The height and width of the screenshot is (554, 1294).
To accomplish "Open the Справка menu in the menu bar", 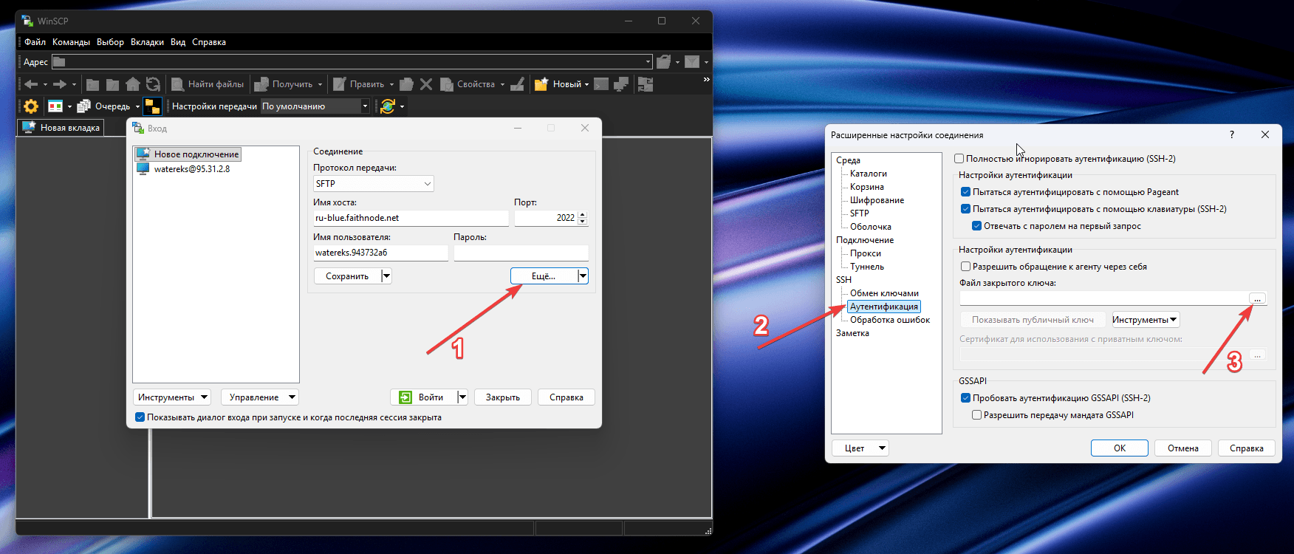I will coord(209,42).
